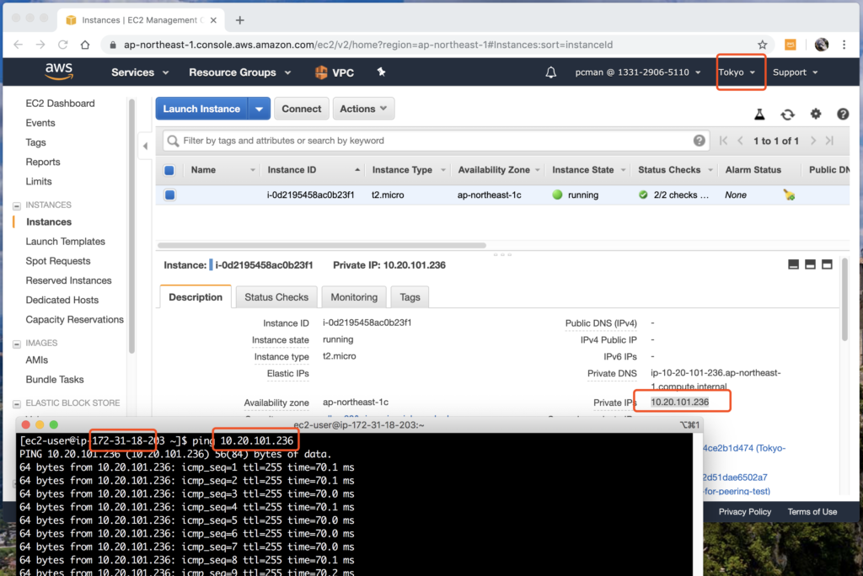Image resolution: width=863 pixels, height=576 pixels.
Task: Collapse the IMAGES sidebar section
Action: (x=17, y=344)
